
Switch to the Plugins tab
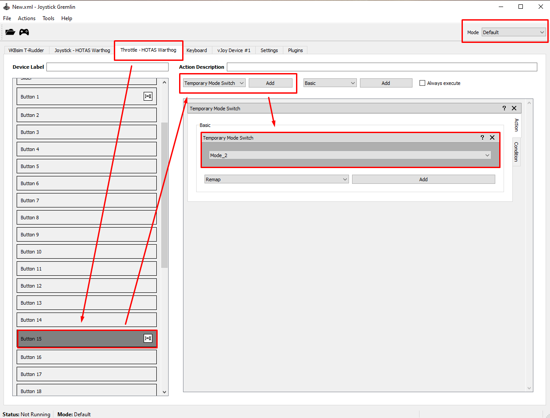(x=296, y=50)
